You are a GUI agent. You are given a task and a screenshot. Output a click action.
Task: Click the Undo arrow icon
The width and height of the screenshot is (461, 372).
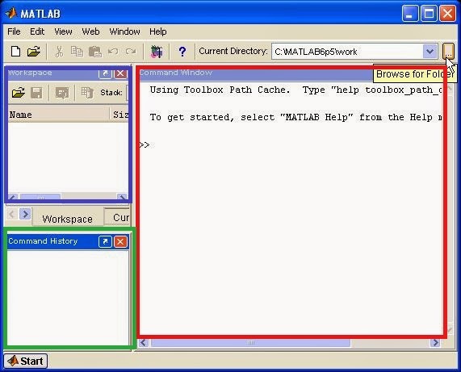113,52
